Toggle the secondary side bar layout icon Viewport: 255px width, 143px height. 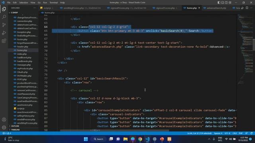coord(226,3)
